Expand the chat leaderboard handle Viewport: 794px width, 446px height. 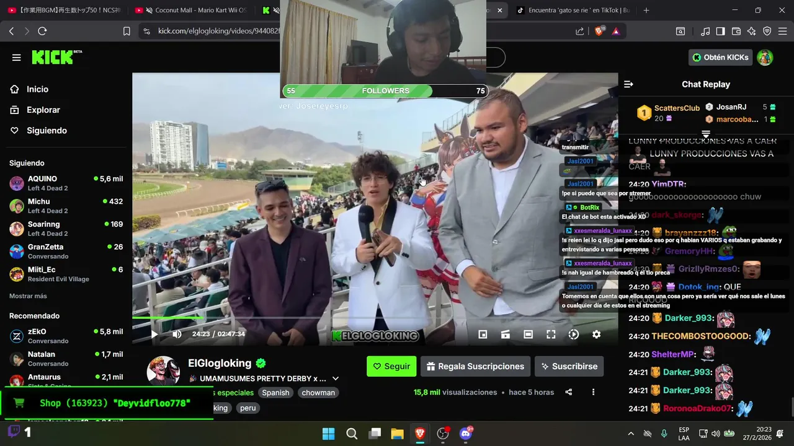click(x=706, y=134)
